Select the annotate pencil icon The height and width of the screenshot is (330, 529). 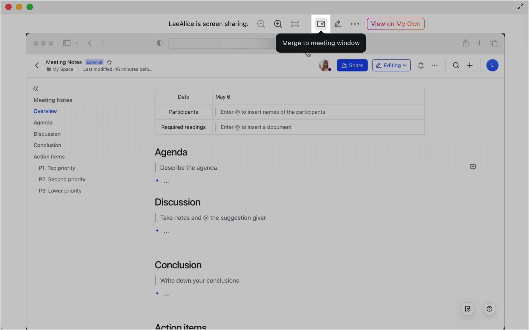[338, 24]
